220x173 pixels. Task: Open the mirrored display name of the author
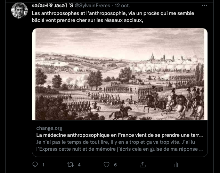[x=52, y=6]
